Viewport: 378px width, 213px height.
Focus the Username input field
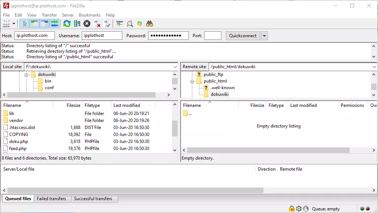click(102, 35)
